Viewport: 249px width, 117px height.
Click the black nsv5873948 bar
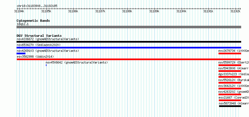click(x=230, y=106)
